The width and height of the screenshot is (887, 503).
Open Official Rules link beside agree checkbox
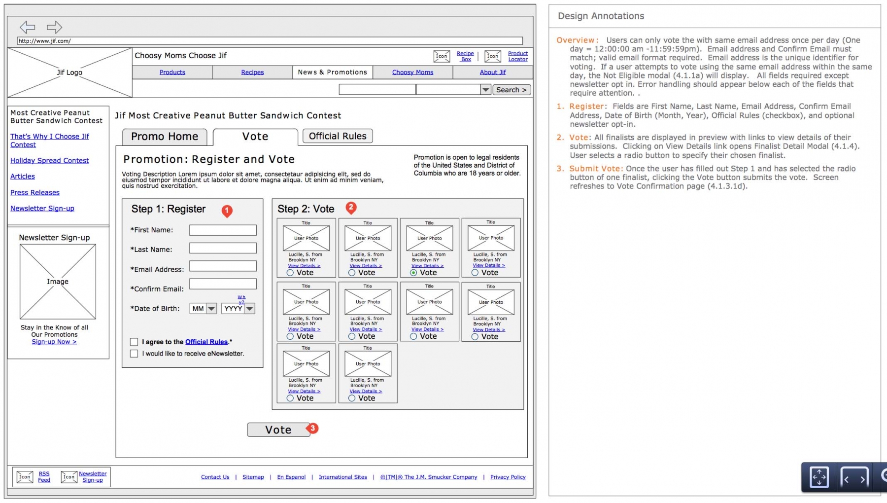(x=206, y=342)
